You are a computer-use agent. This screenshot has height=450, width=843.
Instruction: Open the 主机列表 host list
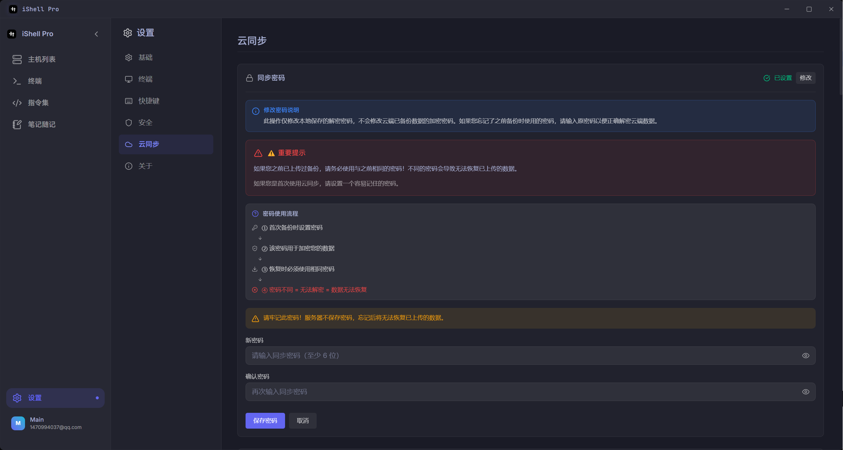pos(55,59)
